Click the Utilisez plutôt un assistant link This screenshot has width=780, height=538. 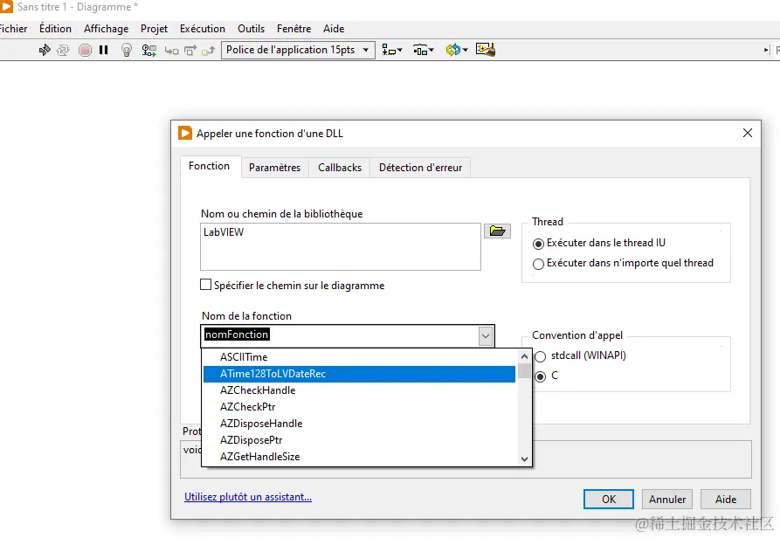pyautogui.click(x=248, y=497)
